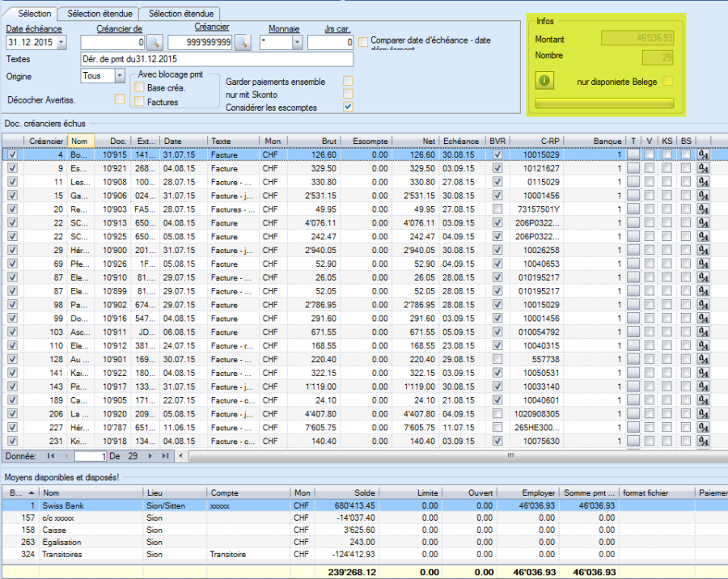Viewport: 728px width, 579px height.
Task: Click the progress bar in Infos panel
Action: [603, 103]
